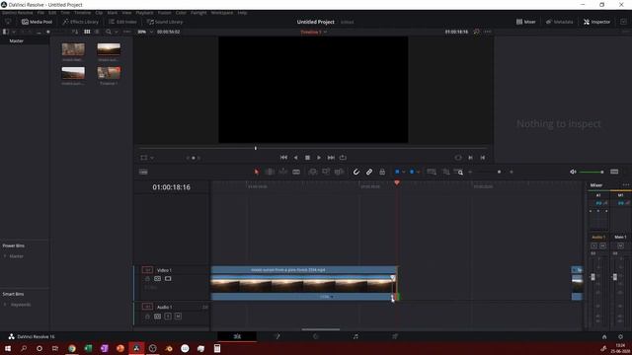Open timeline view options icon
This screenshot has width=632, height=355.
point(143,172)
